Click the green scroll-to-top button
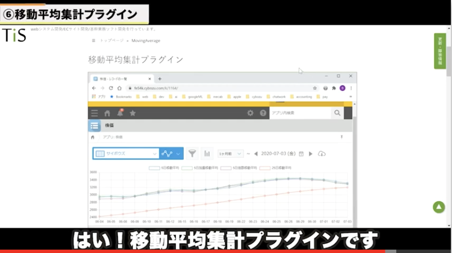The height and width of the screenshot is (253, 452). pos(438,207)
